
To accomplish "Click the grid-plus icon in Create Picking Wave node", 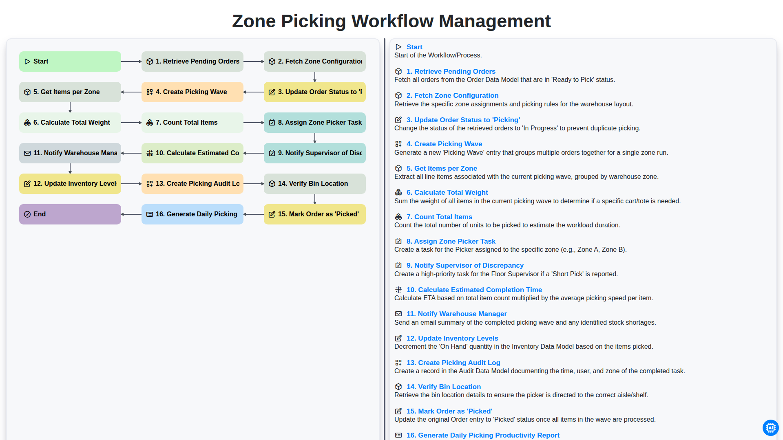I will [x=150, y=92].
